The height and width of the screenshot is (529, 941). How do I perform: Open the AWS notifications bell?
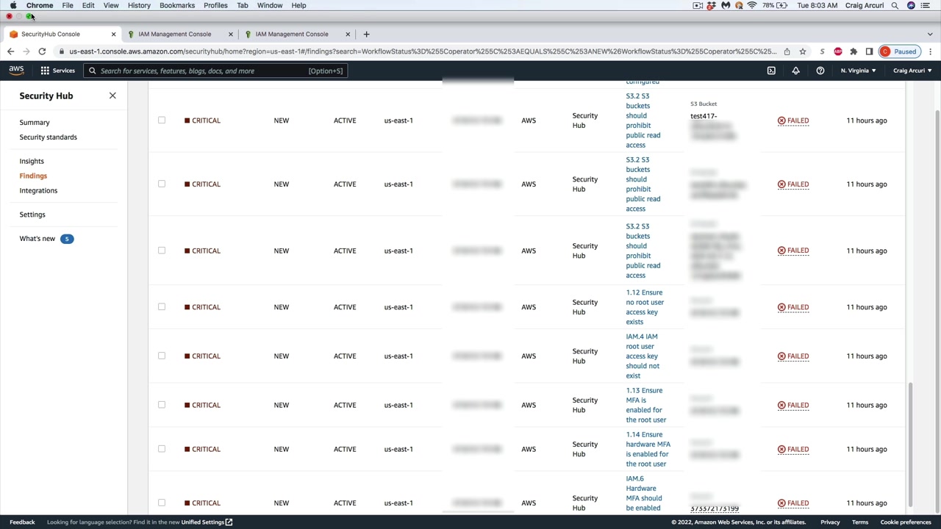795,71
